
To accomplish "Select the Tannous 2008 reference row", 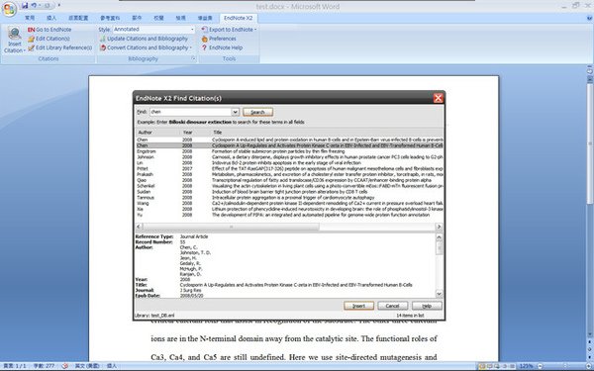I will pyautogui.click(x=290, y=197).
